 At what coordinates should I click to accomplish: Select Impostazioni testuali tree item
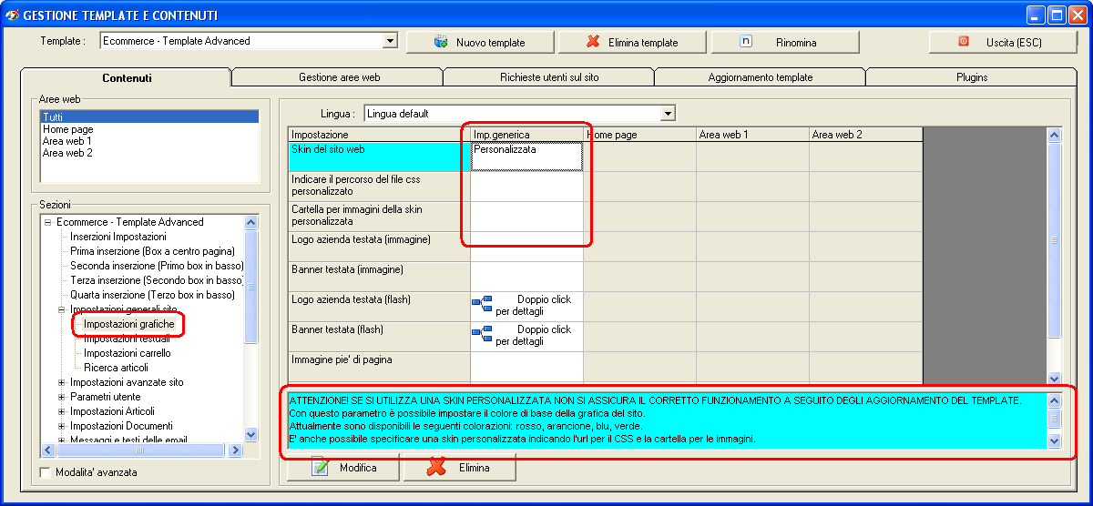pos(127,339)
